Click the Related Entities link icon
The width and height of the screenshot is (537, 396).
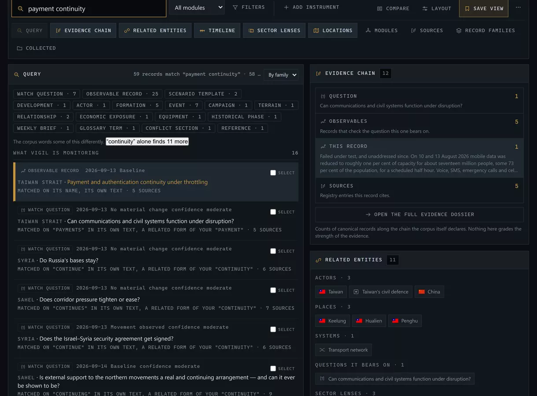(x=127, y=30)
